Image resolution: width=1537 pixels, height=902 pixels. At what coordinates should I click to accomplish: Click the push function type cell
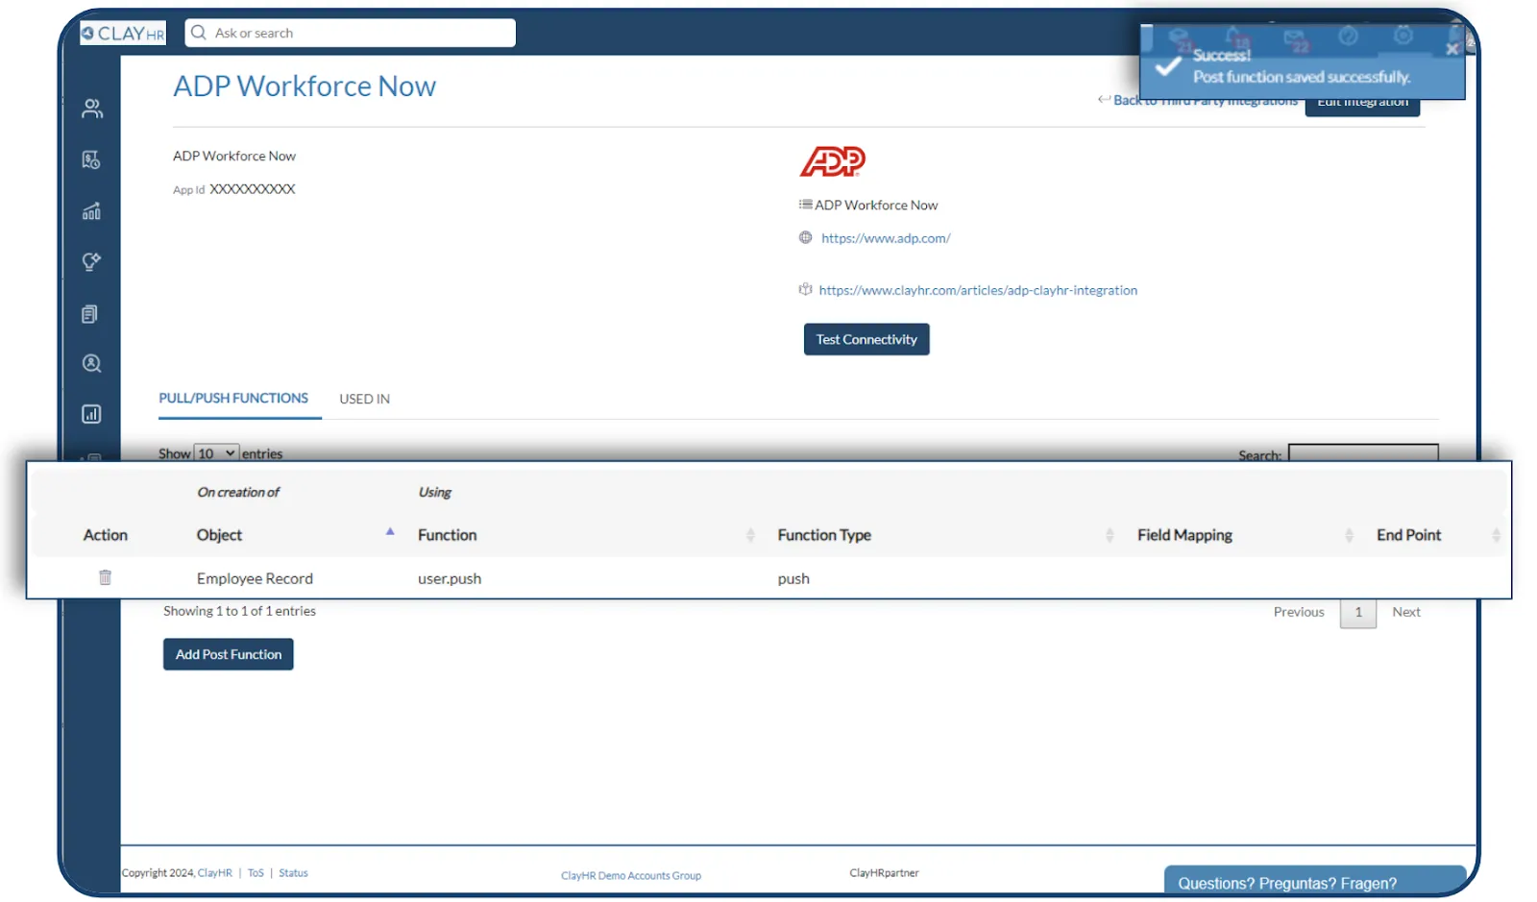tap(793, 578)
